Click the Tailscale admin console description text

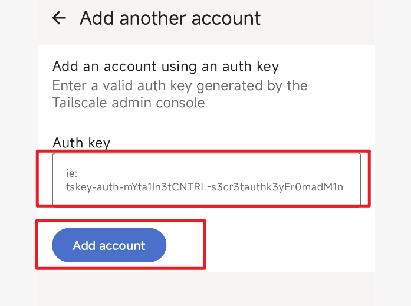pos(129,103)
